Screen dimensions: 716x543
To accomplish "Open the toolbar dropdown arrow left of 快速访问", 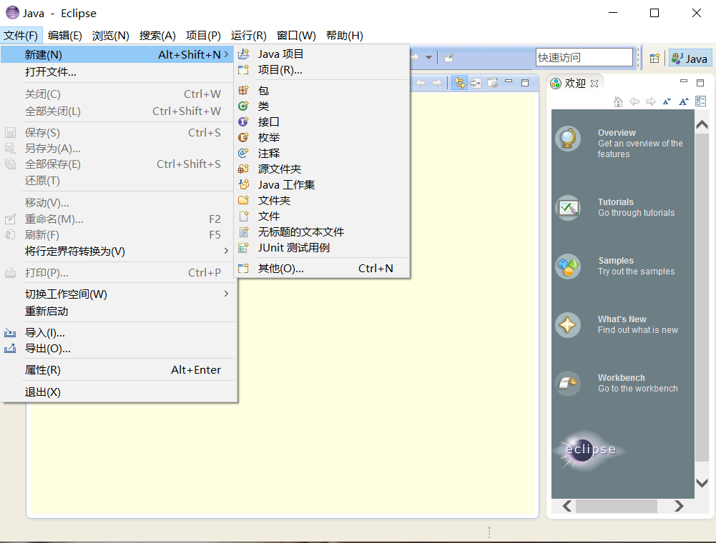I will (428, 57).
